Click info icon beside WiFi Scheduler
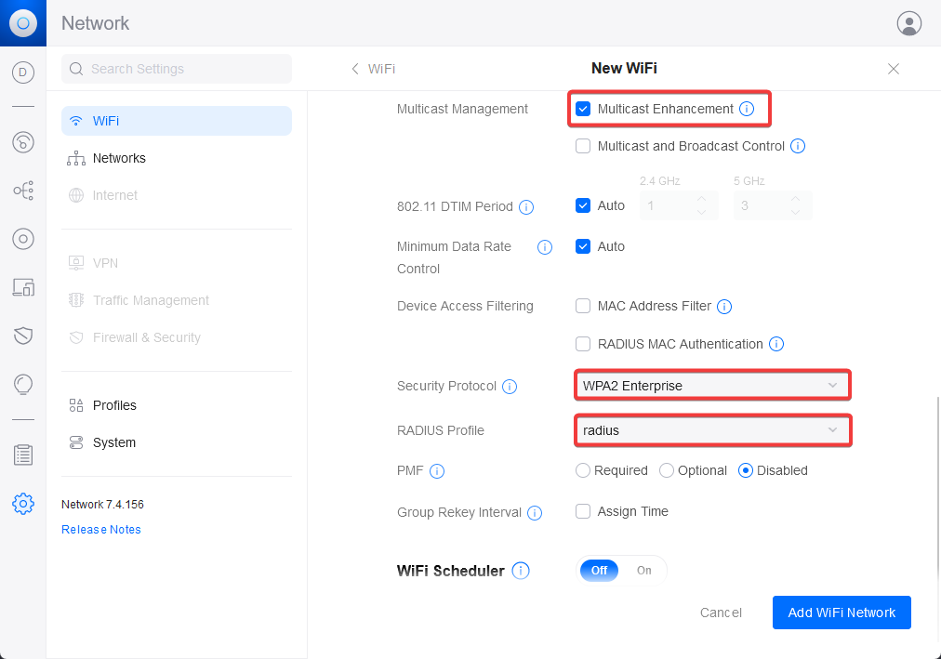This screenshot has width=941, height=659. [521, 571]
